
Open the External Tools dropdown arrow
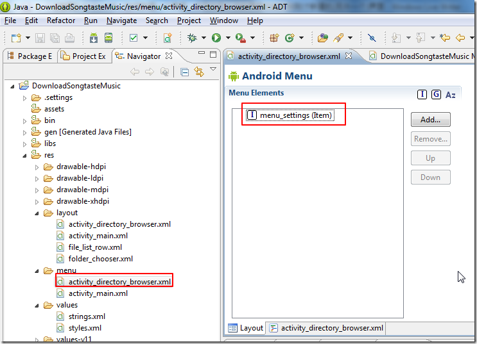(252, 38)
